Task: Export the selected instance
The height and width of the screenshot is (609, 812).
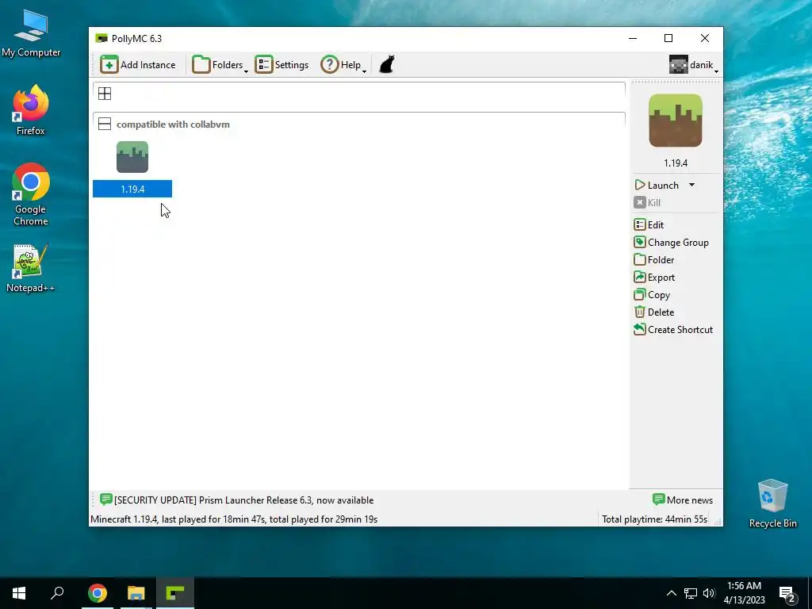Action: point(654,278)
